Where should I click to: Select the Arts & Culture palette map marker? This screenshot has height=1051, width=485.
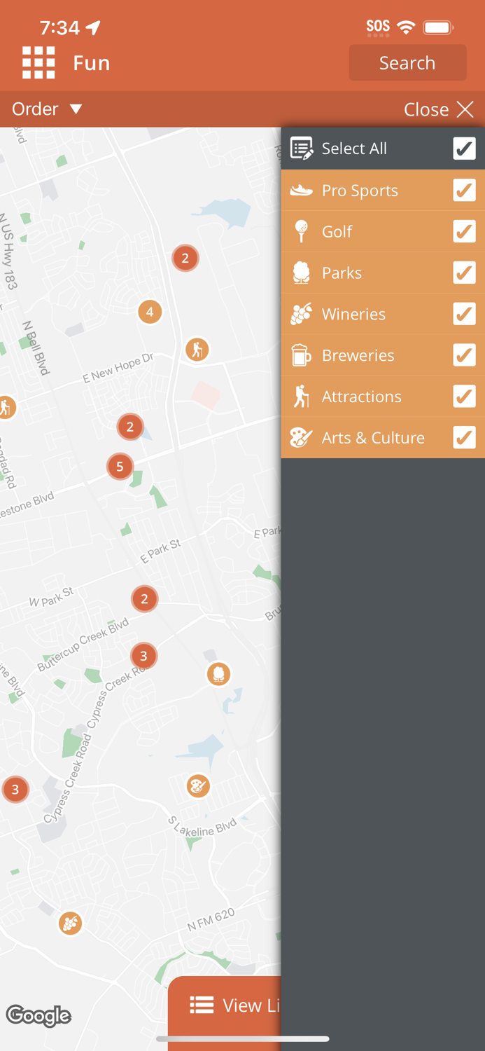pyautogui.click(x=198, y=785)
